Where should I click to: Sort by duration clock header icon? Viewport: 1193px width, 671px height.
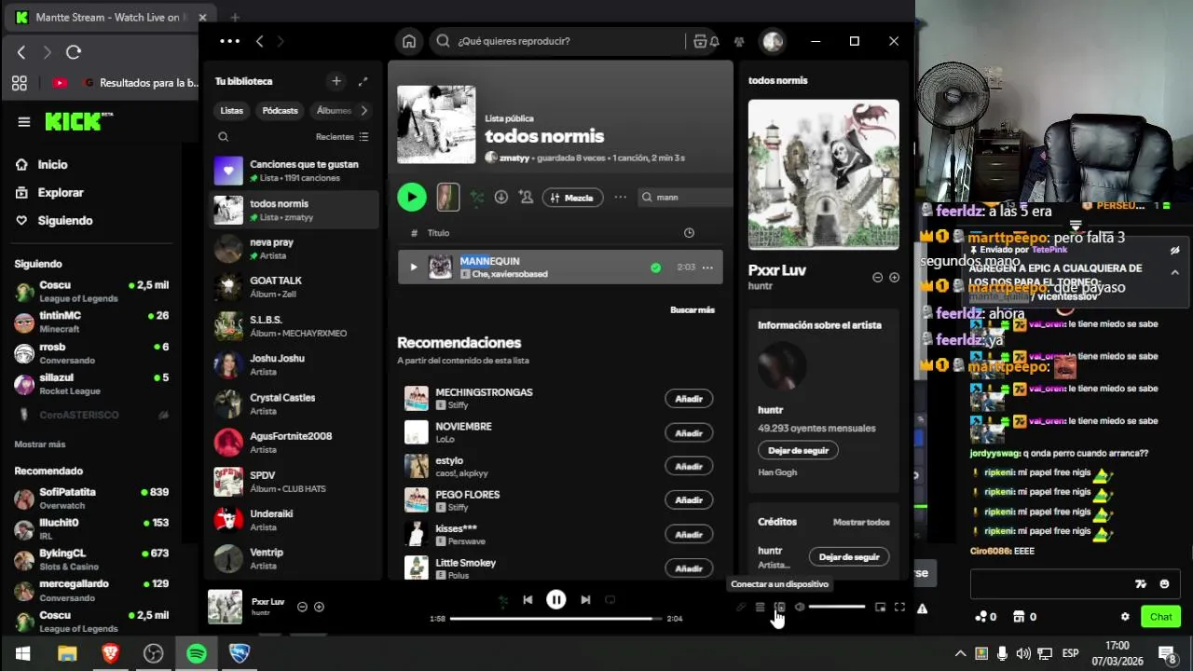pos(689,233)
